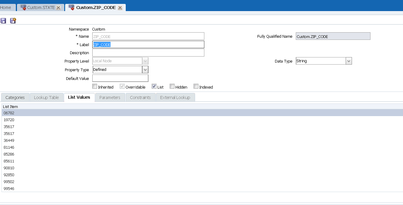403x205 pixels.
Task: Click the Default Value input field
Action: pyautogui.click(x=120, y=78)
